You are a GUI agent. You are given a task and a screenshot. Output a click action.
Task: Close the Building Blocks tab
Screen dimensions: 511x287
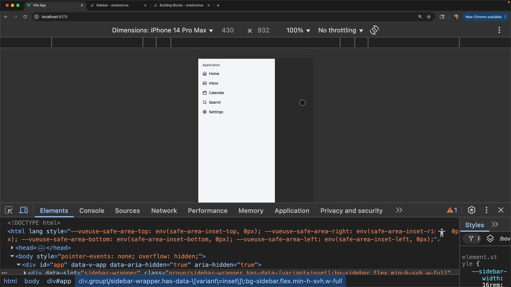(209, 5)
